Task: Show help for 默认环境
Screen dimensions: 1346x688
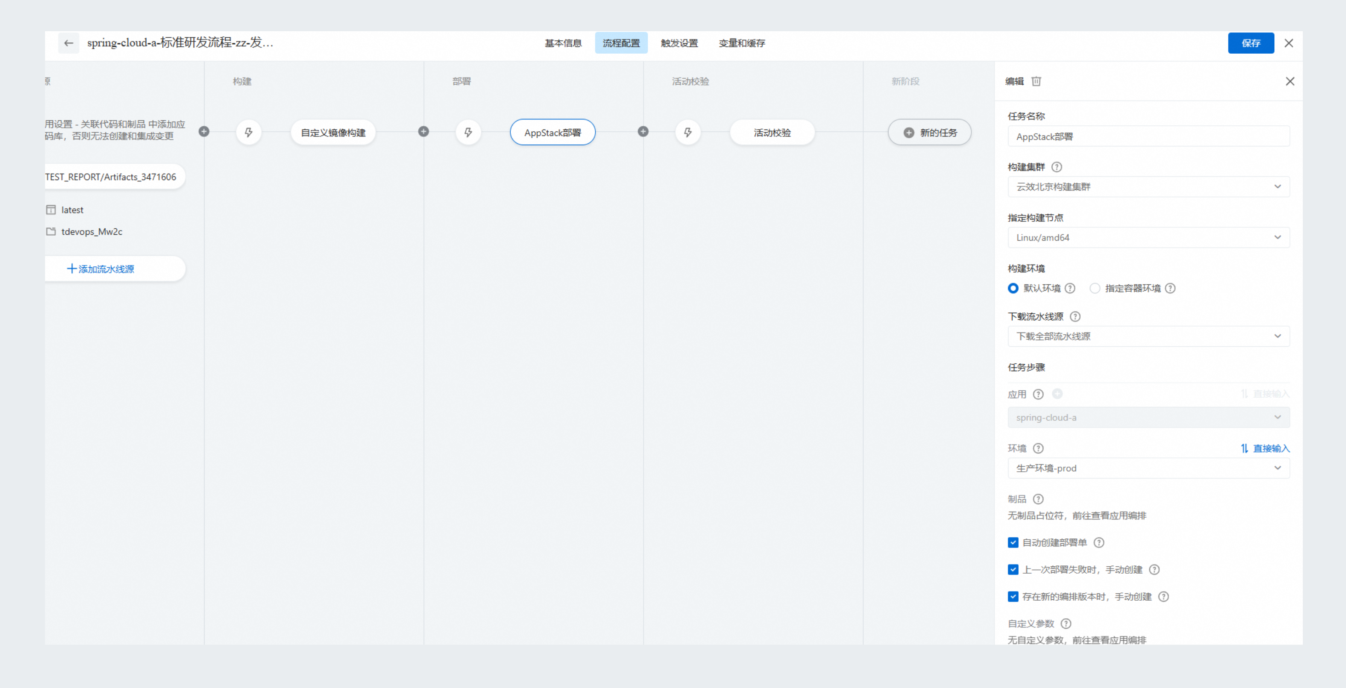Action: [x=1070, y=288]
